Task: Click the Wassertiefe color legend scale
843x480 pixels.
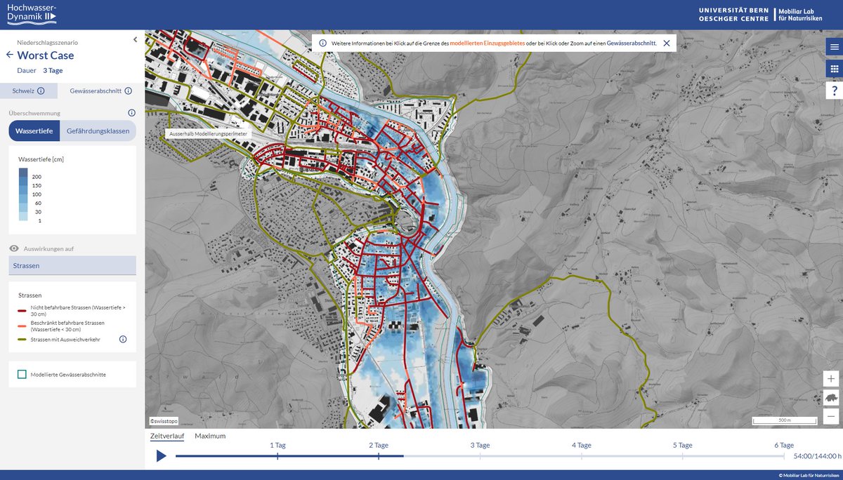Action: click(23, 195)
